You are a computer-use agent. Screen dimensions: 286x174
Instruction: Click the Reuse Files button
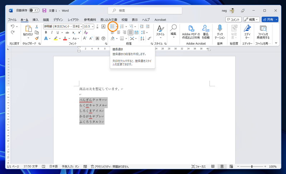pyautogui.click(x=263, y=32)
